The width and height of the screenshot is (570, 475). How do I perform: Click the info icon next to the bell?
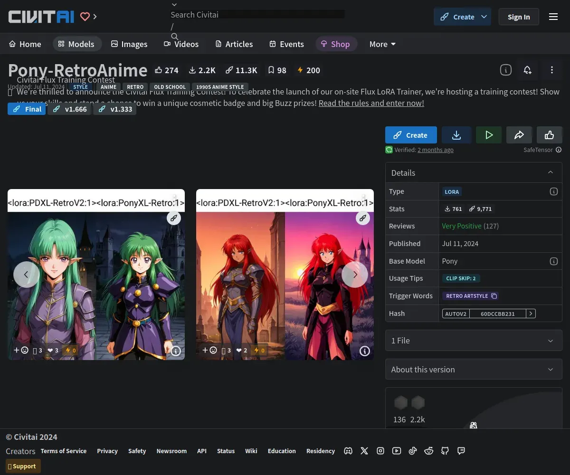[505, 70]
